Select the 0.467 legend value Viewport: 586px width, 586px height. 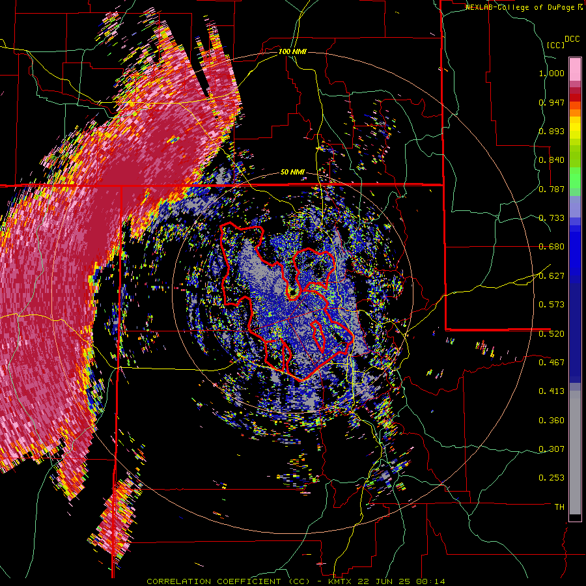pos(551,363)
